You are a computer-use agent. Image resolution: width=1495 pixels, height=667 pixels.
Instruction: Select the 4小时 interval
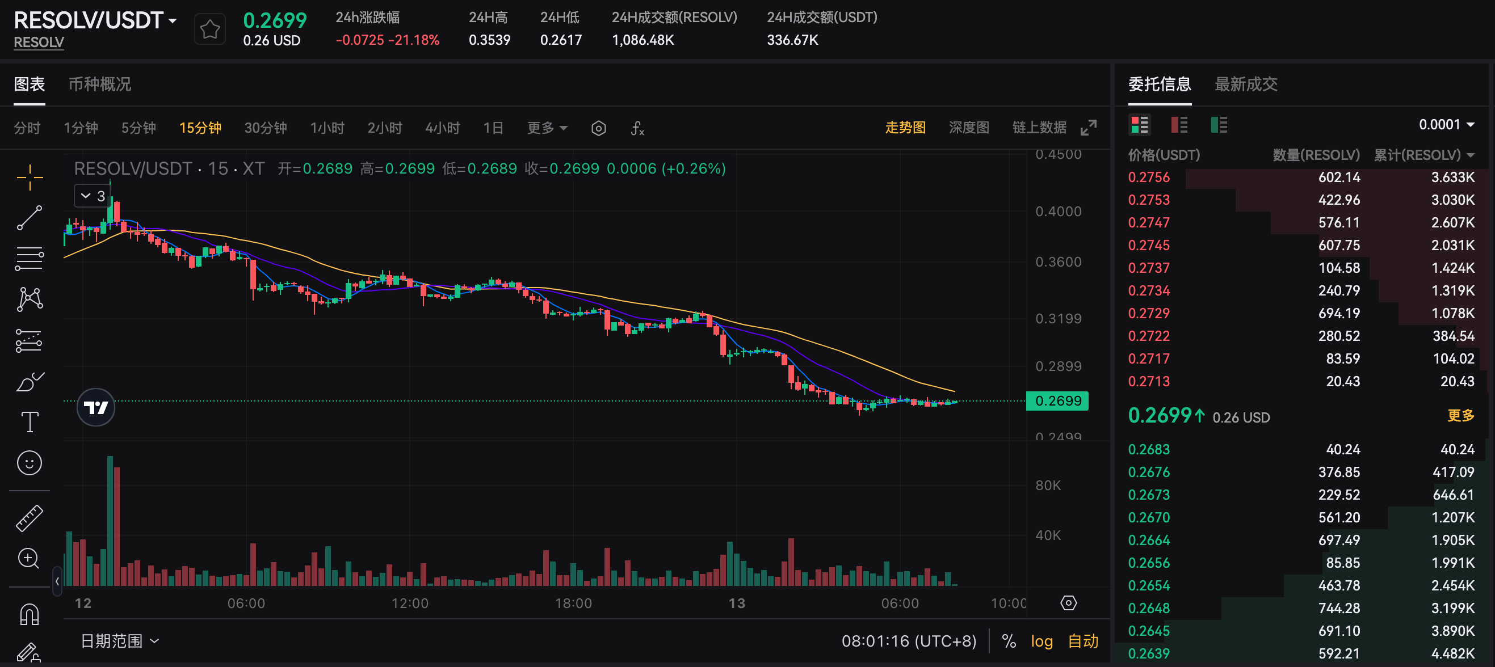[x=442, y=128]
